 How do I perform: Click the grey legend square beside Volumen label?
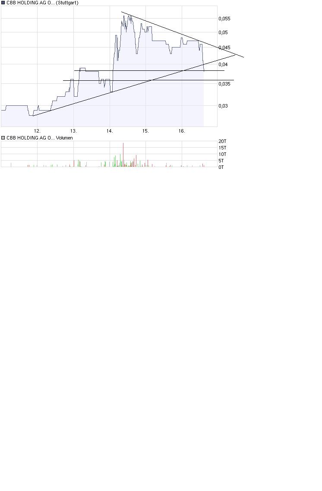(3, 138)
